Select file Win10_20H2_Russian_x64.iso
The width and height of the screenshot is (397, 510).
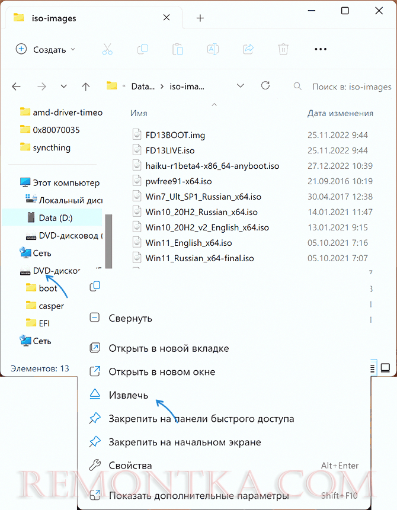click(201, 212)
